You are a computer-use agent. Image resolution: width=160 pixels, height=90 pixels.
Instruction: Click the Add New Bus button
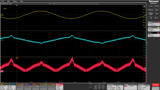[103, 87]
